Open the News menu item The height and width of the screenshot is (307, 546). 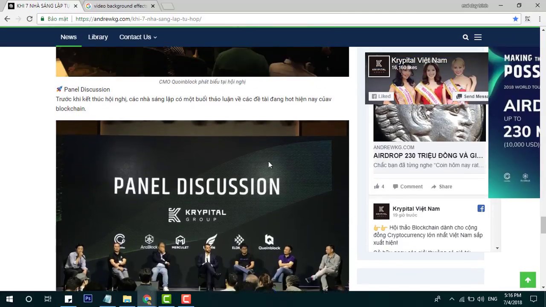tap(68, 37)
